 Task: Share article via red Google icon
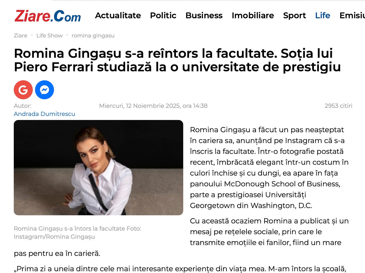tap(23, 90)
